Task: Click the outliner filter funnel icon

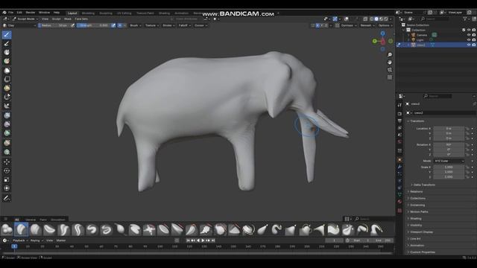Action: click(465, 19)
